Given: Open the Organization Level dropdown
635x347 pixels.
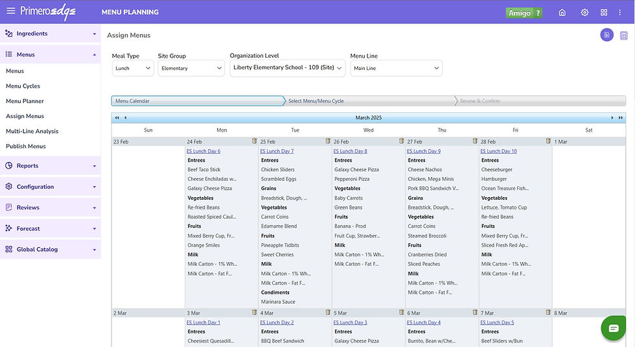Looking at the screenshot, I should click(x=288, y=67).
